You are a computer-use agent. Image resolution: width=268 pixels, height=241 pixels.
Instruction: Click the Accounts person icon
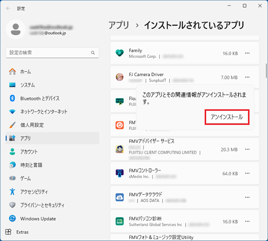12,152
